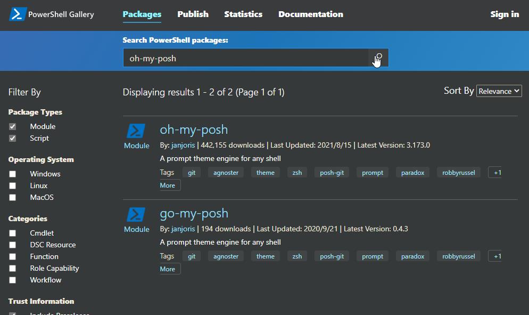The height and width of the screenshot is (315, 529).
Task: Open the oh-my-posh package link
Action: click(194, 130)
